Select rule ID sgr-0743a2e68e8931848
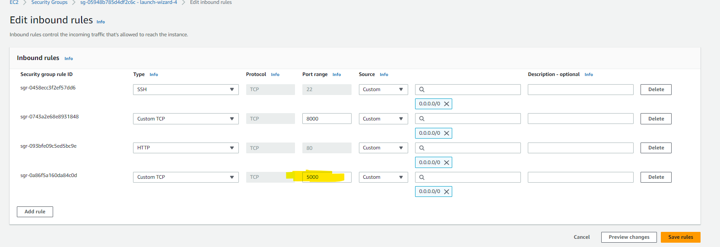Viewport: 720px width, 247px height. (50, 117)
